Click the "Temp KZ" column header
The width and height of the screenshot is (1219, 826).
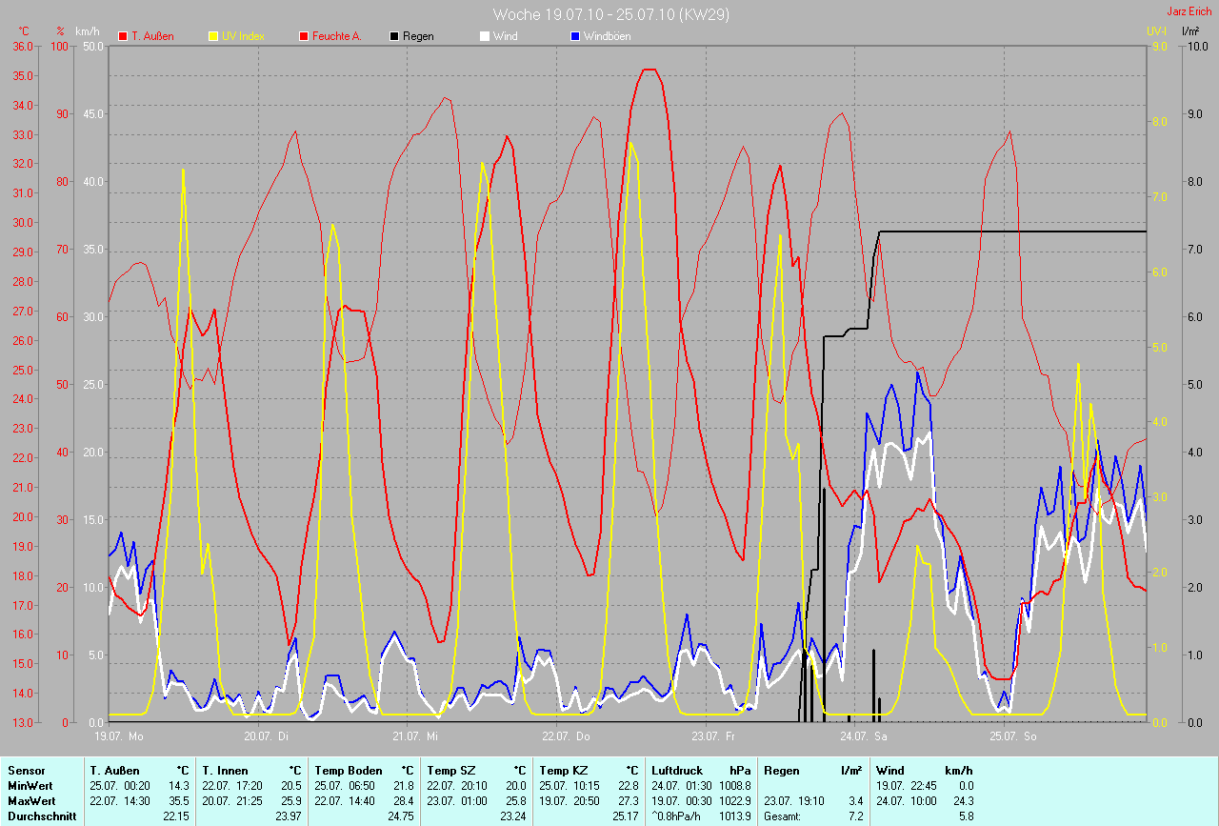click(x=566, y=771)
